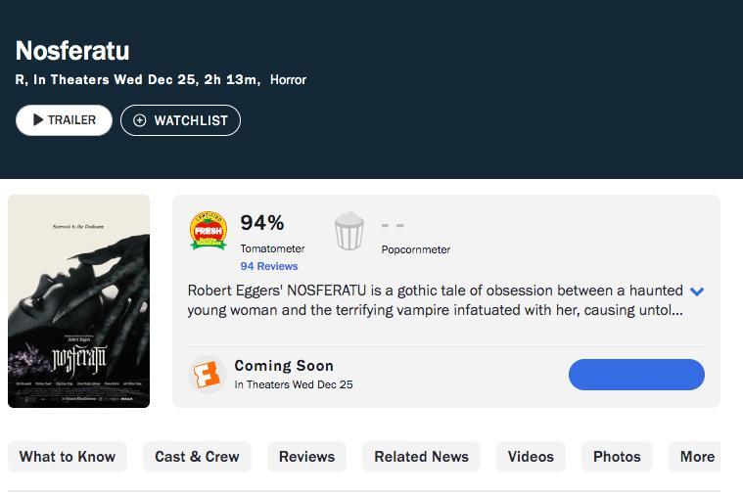743x494 pixels.
Task: Open the Related News tab
Action: pos(421,457)
